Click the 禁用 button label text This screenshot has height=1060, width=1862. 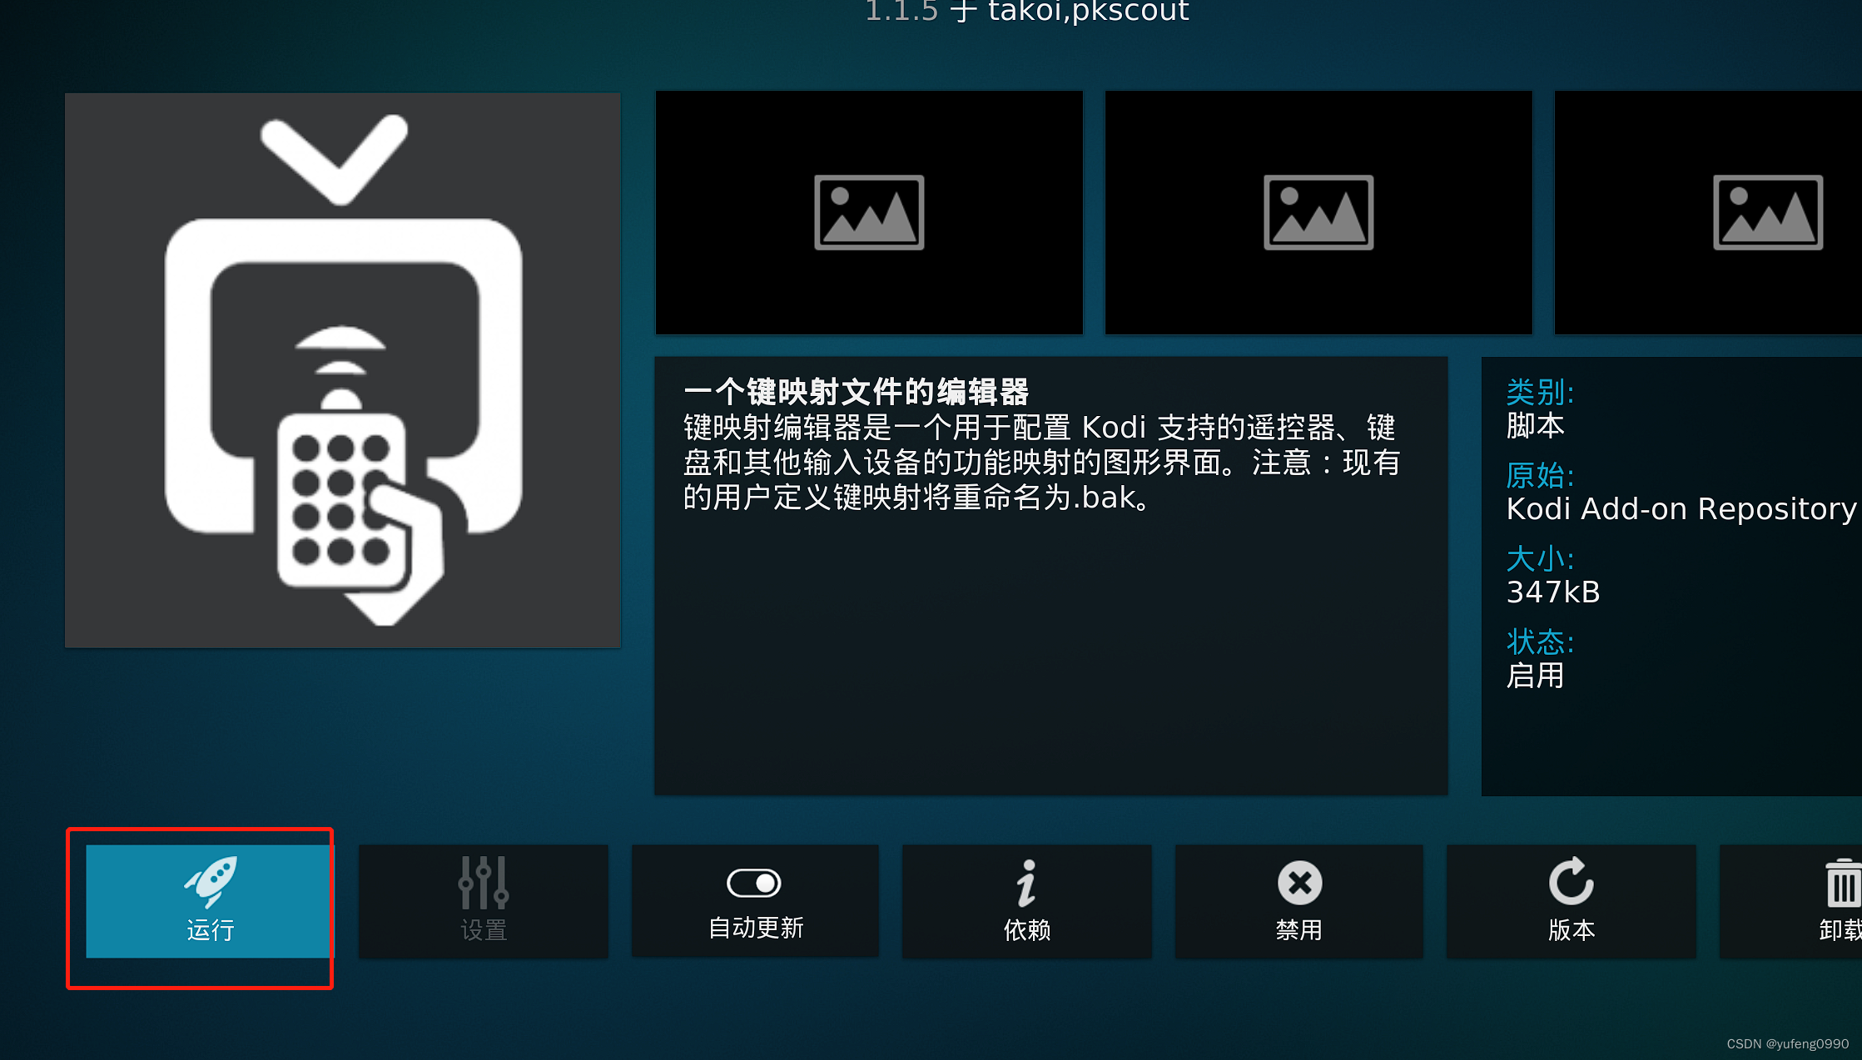pos(1299,930)
